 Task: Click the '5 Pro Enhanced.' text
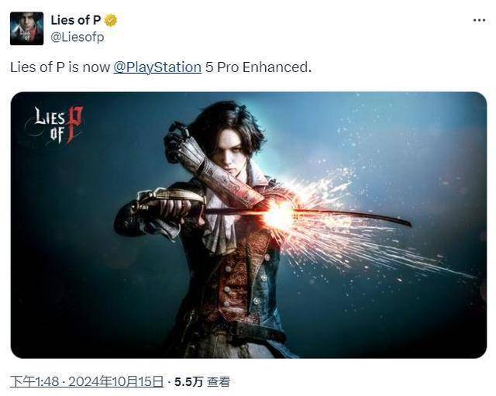258,67
